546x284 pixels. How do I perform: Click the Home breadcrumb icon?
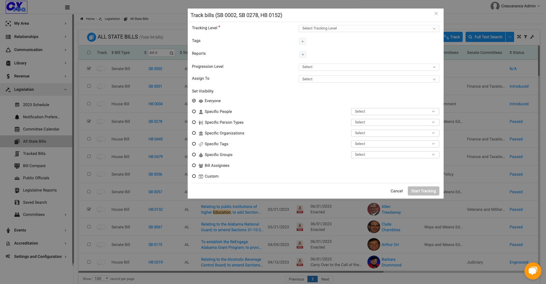click(x=82, y=19)
